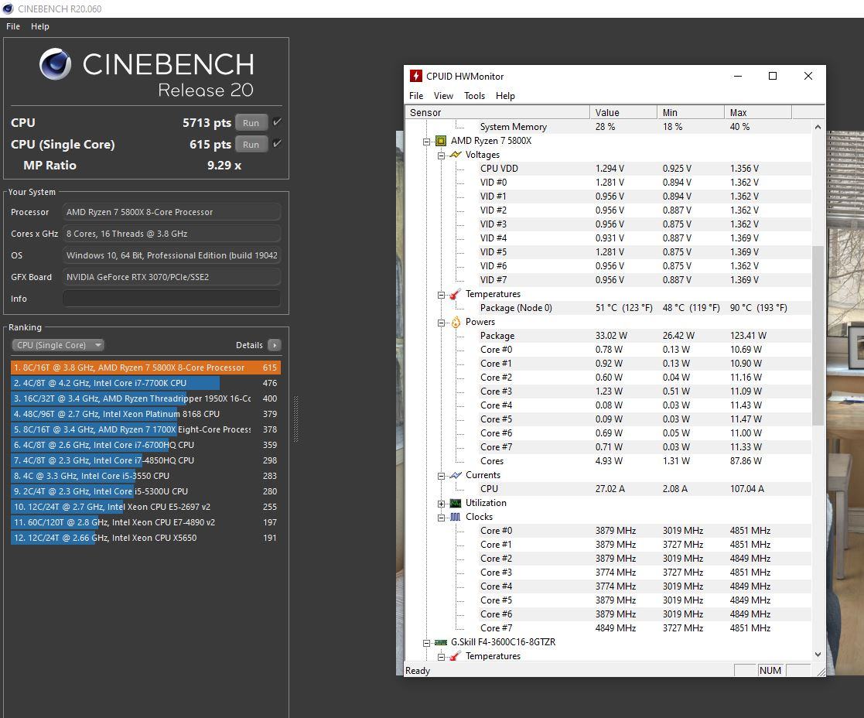Click the Utilization graph icon
This screenshot has width=864, height=718.
click(x=455, y=503)
